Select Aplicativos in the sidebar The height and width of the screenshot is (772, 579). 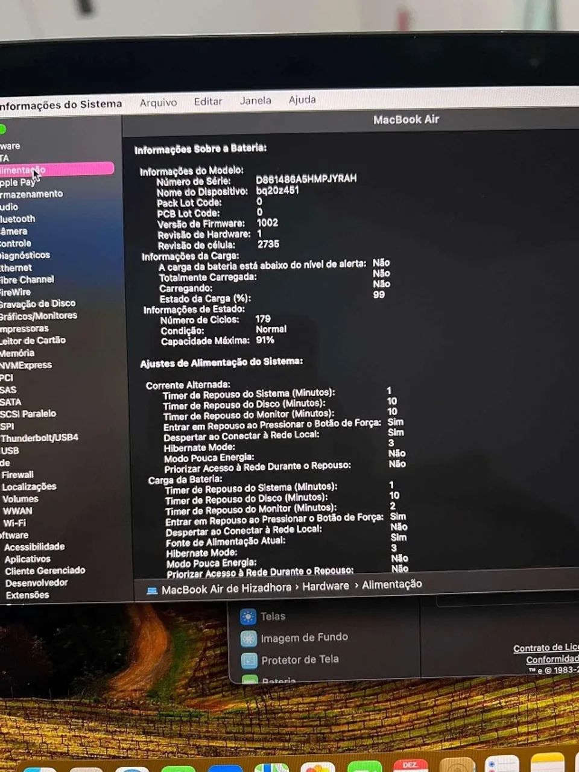click(28, 559)
